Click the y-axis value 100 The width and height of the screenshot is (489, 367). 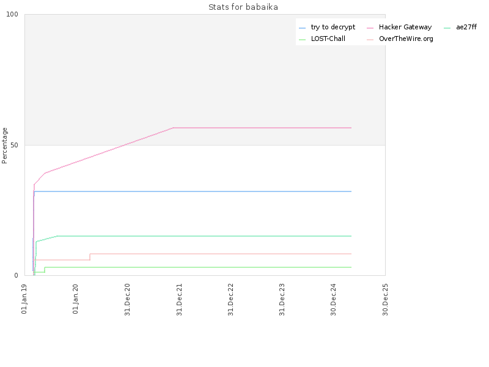point(12,14)
